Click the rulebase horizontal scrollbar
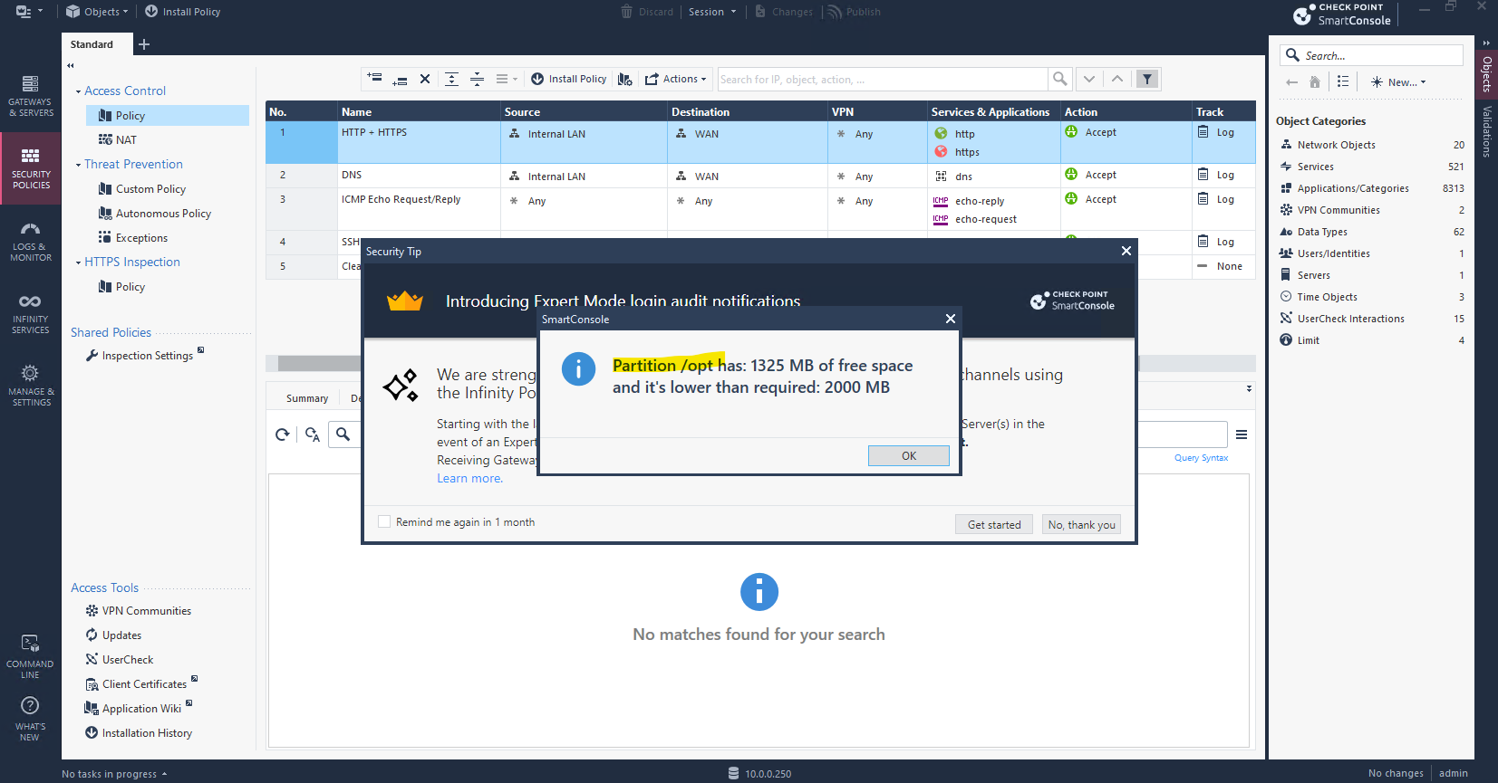 [x=760, y=363]
